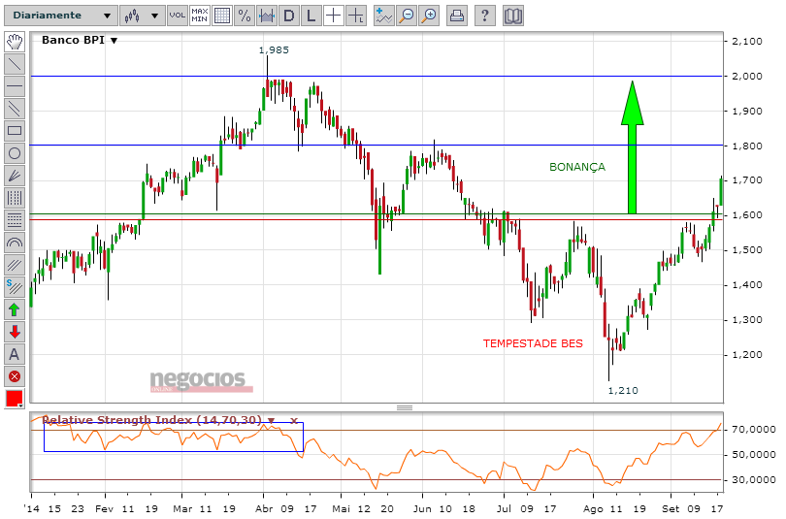Select the S speed lines tool

[x=15, y=287]
